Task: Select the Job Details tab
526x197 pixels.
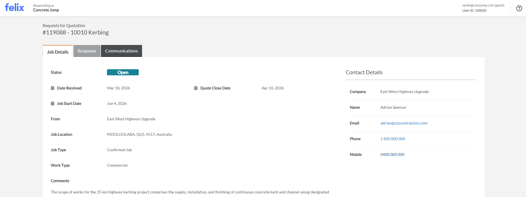Action: tap(57, 52)
